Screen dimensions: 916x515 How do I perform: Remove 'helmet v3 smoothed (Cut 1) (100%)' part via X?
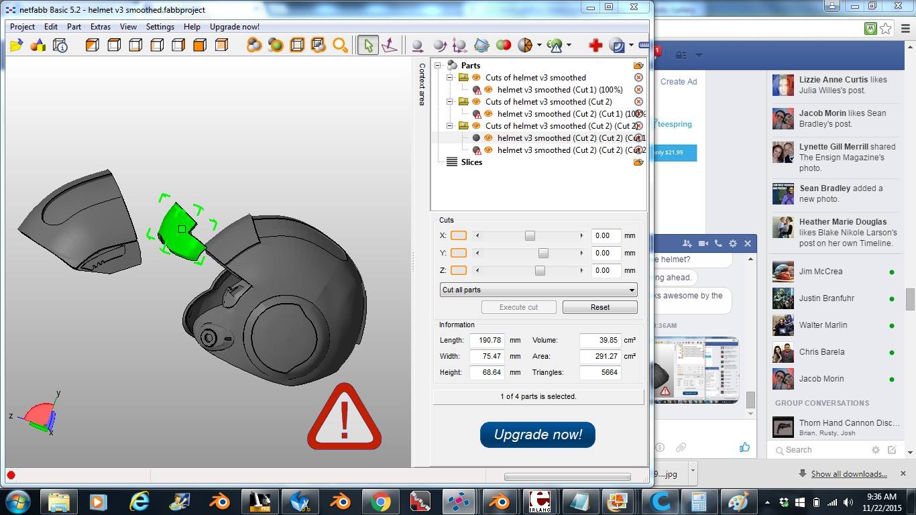click(x=638, y=90)
